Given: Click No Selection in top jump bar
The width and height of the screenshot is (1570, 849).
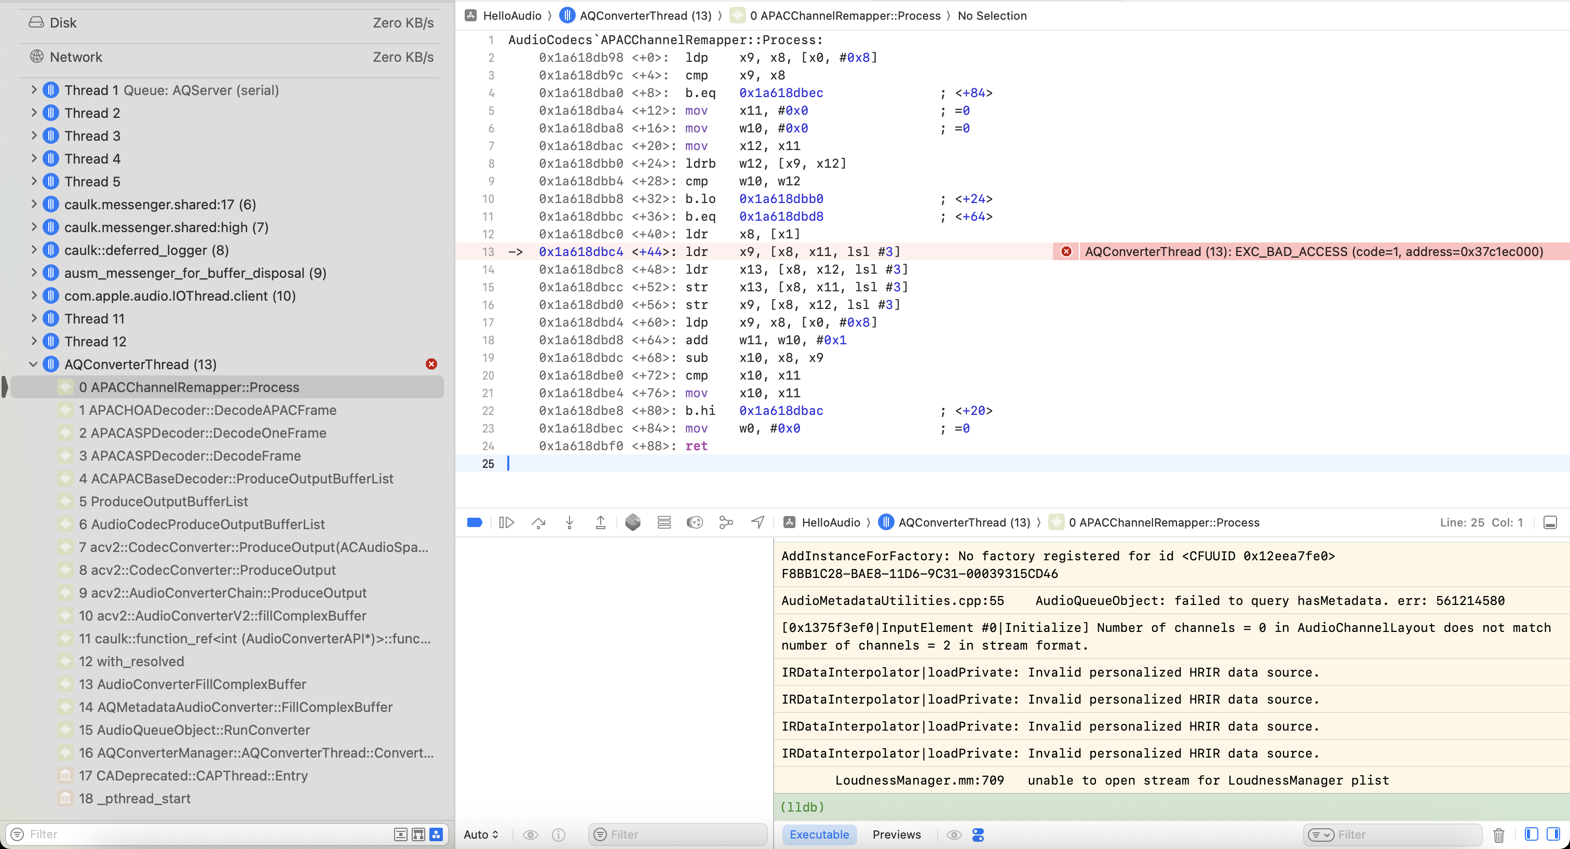Looking at the screenshot, I should [x=992, y=15].
